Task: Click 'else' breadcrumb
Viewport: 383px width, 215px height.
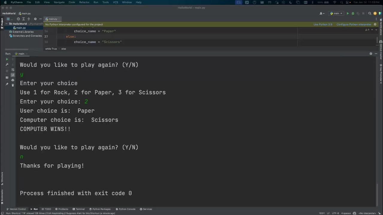Action: 64,49
